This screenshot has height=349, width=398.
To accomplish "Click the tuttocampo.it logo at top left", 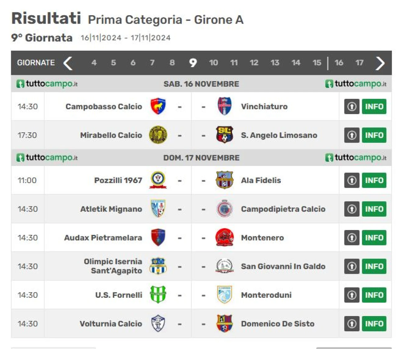I will (47, 84).
